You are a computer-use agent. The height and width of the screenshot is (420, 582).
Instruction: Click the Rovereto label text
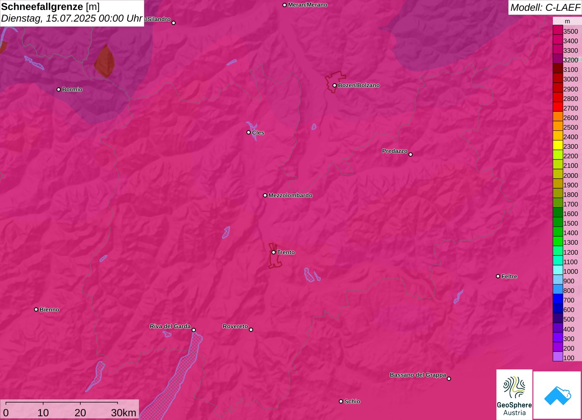click(x=235, y=326)
